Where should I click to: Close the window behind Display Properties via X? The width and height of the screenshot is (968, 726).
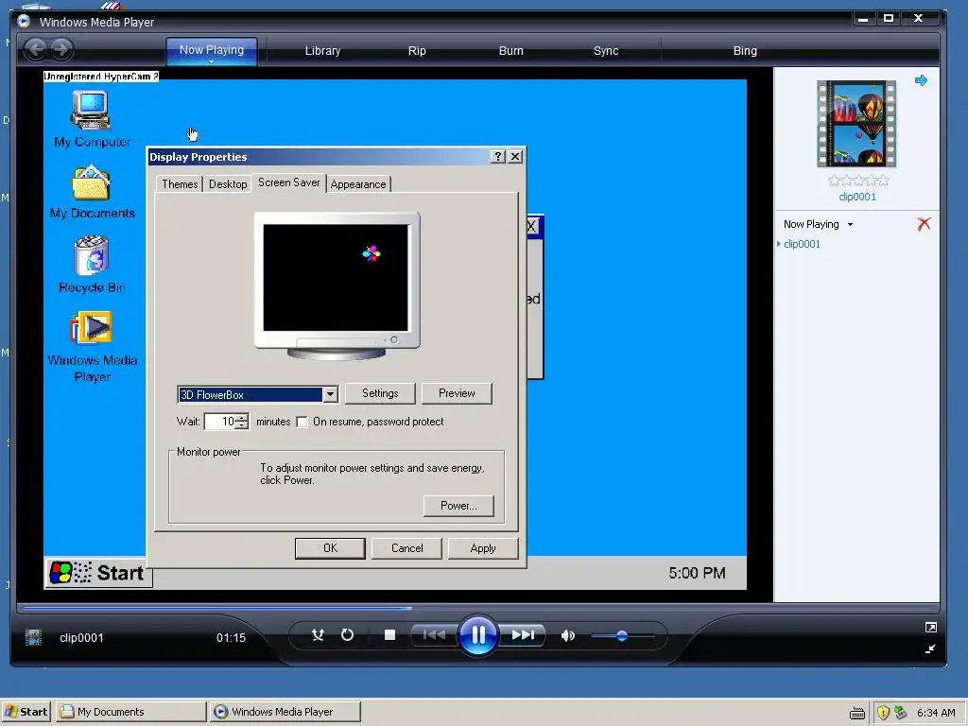point(532,226)
